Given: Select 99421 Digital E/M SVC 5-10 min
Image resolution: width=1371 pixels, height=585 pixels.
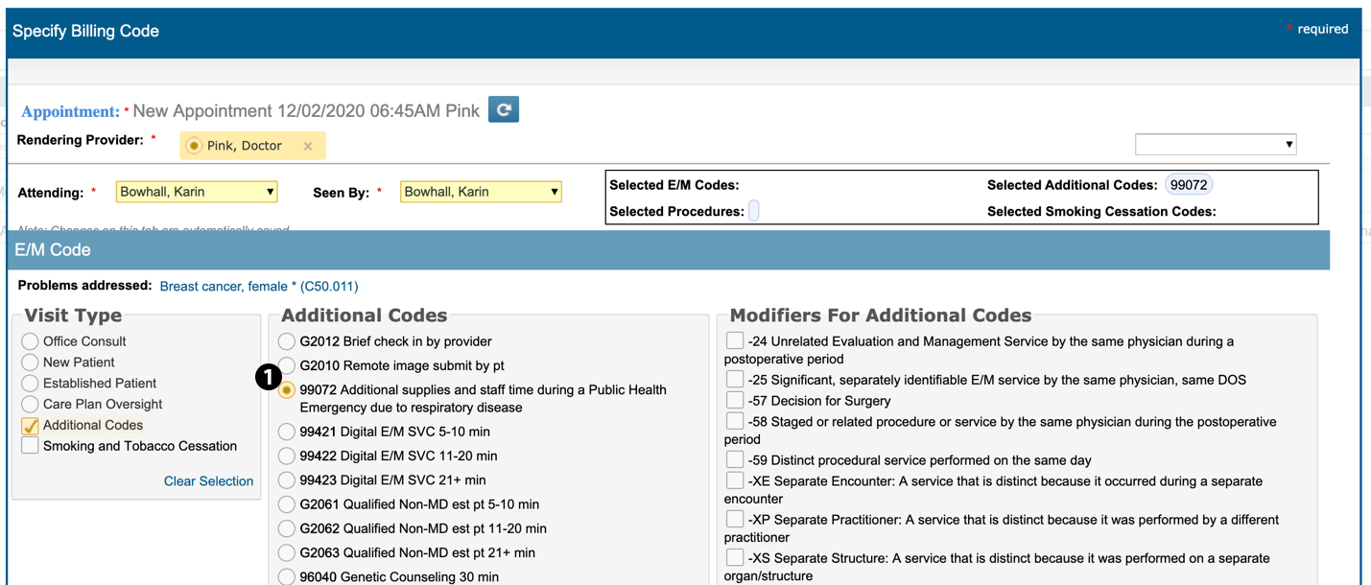Looking at the screenshot, I should click(287, 433).
